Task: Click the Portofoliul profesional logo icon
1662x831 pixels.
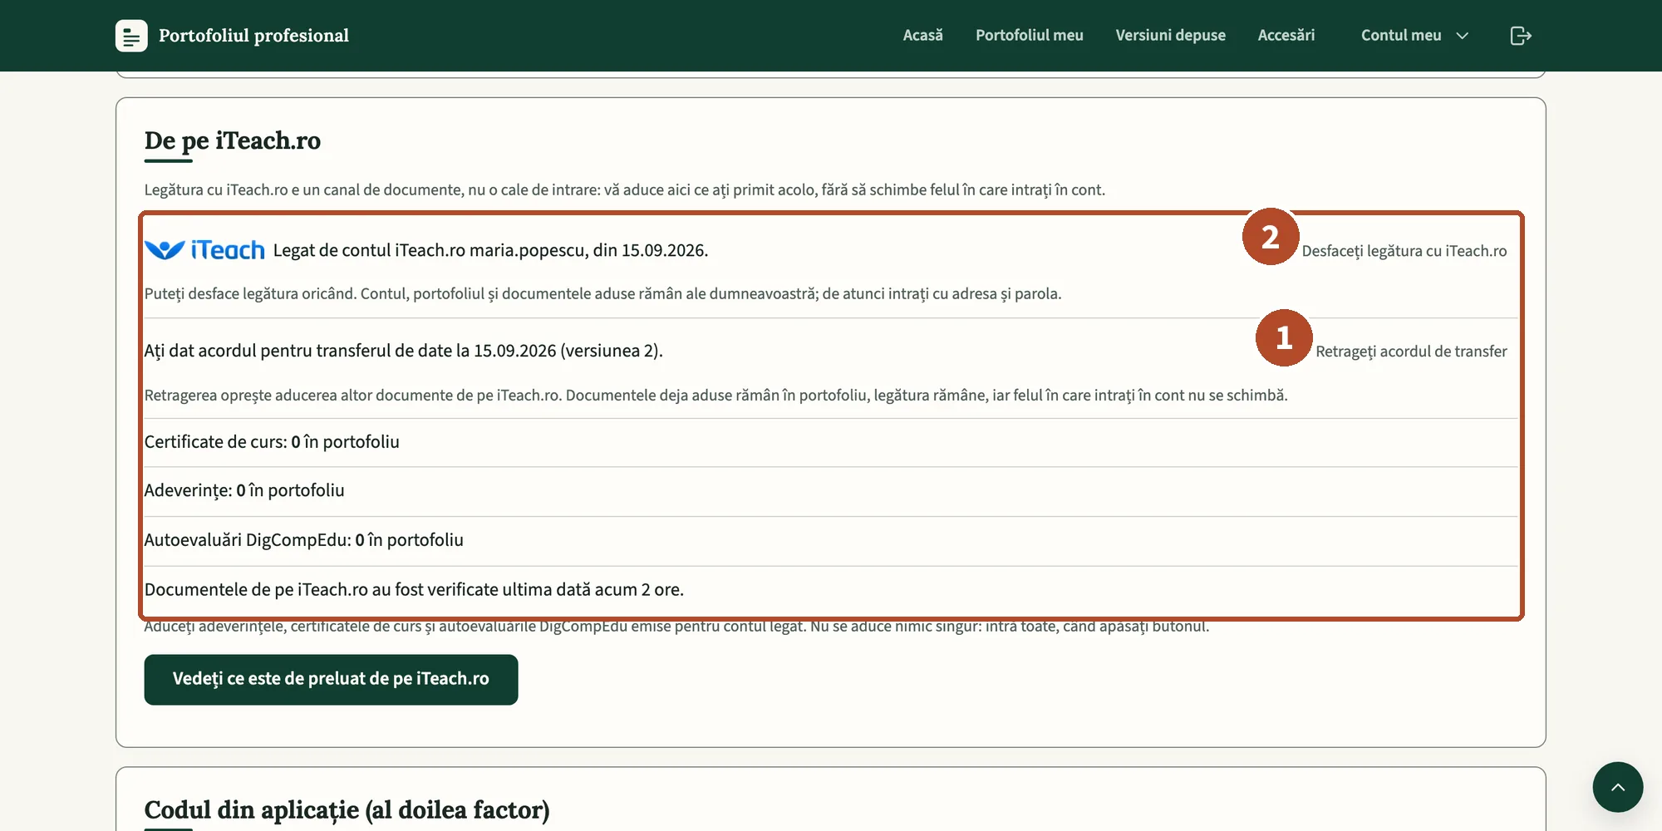Action: pyautogui.click(x=131, y=36)
